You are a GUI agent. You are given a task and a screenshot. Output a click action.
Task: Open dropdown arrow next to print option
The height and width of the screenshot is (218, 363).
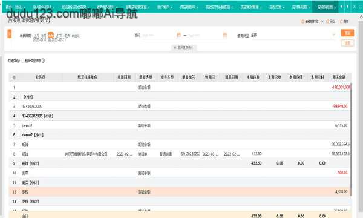[322, 22]
